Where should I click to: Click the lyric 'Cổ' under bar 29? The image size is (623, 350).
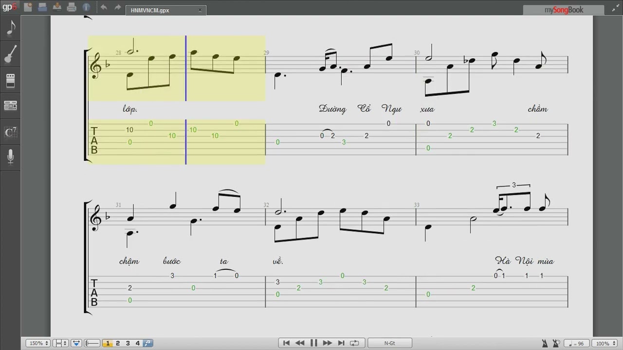coord(364,108)
